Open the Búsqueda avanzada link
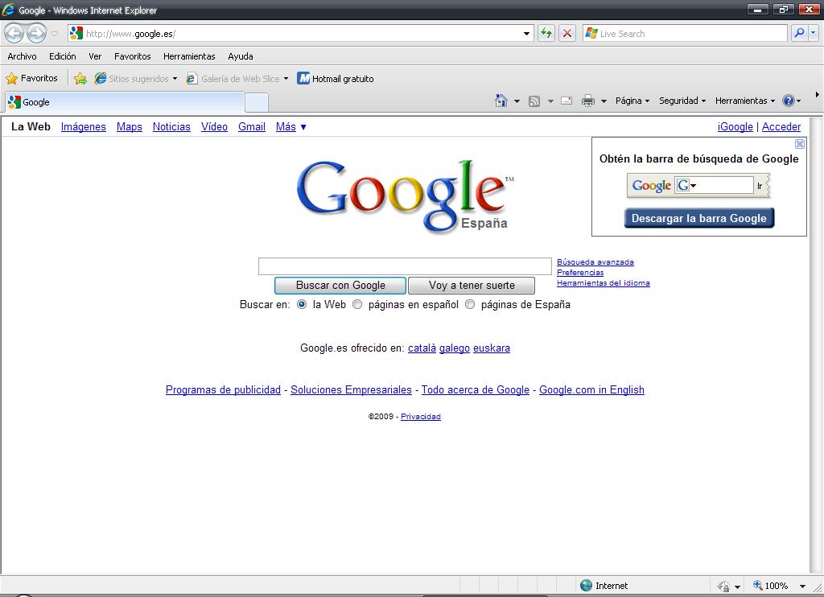824x597 pixels. (x=595, y=261)
